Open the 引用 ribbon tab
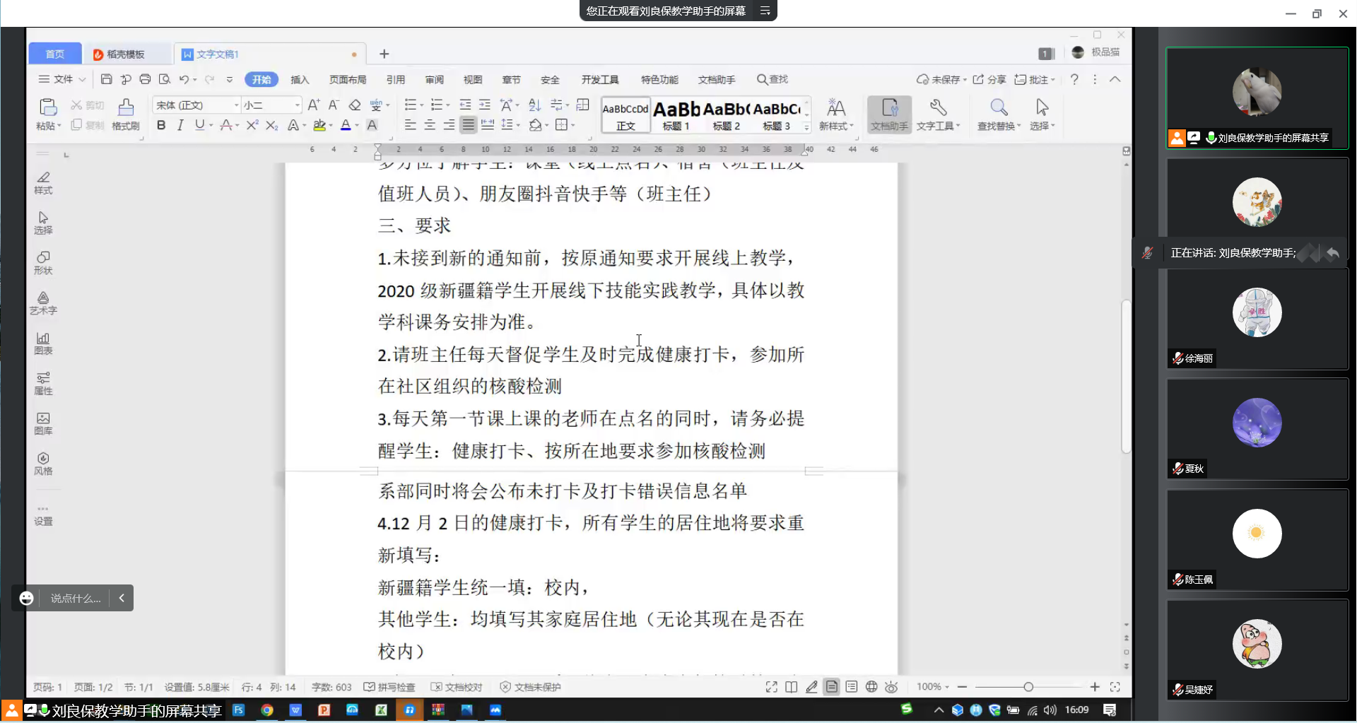The width and height of the screenshot is (1357, 723). (396, 79)
